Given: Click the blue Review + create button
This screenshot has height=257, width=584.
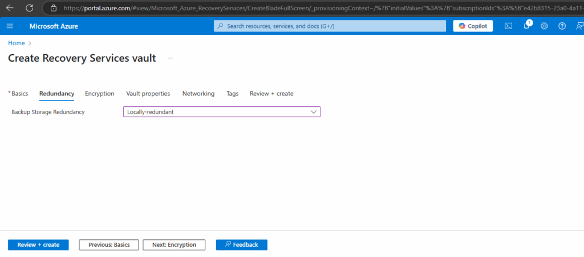Looking at the screenshot, I should [38, 244].
